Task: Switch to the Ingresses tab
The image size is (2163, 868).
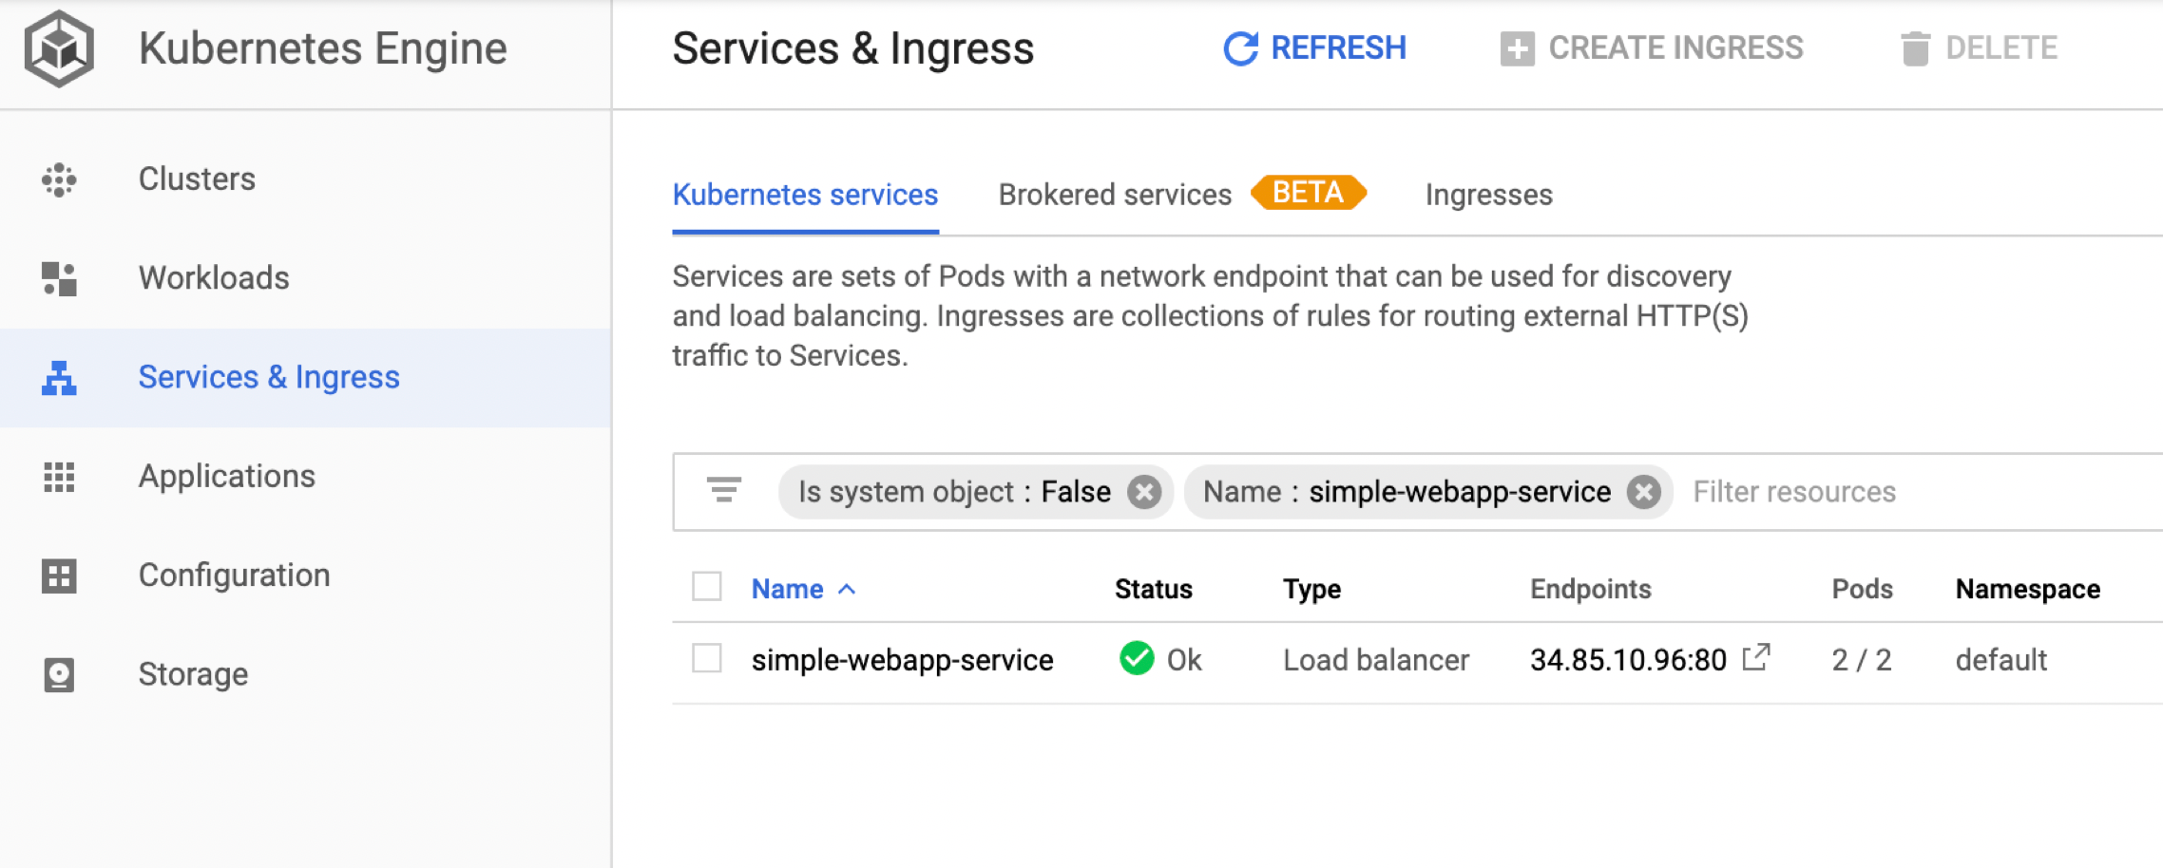Action: click(1488, 195)
